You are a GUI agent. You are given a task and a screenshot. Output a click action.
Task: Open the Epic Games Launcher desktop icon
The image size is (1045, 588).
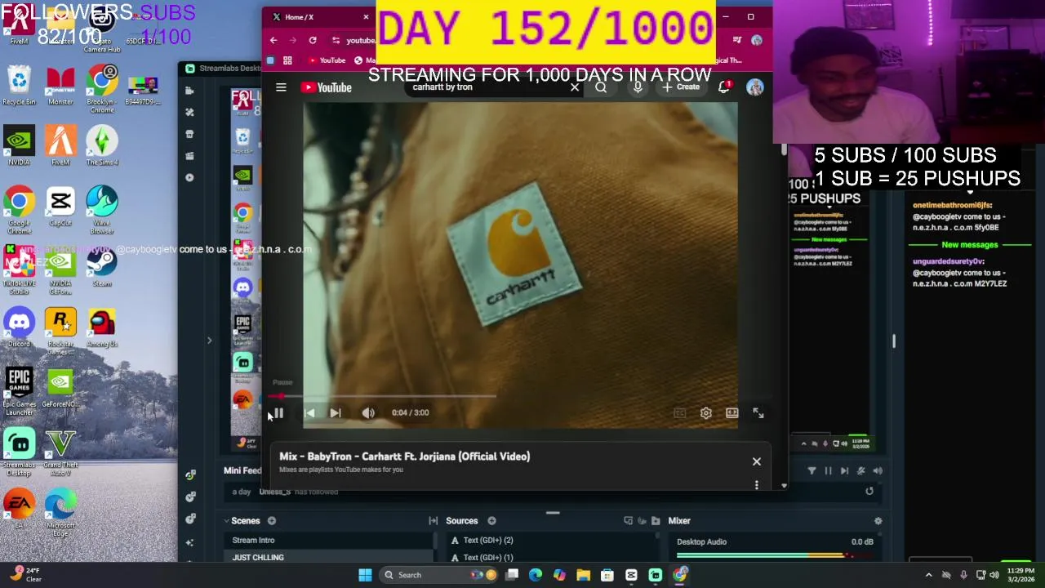(19, 392)
